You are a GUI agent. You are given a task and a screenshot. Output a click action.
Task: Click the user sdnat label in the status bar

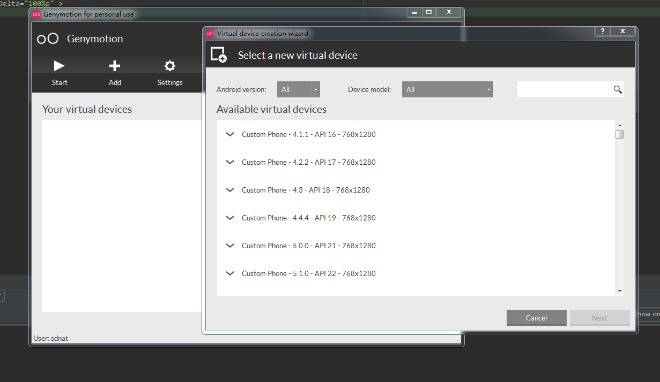point(50,338)
